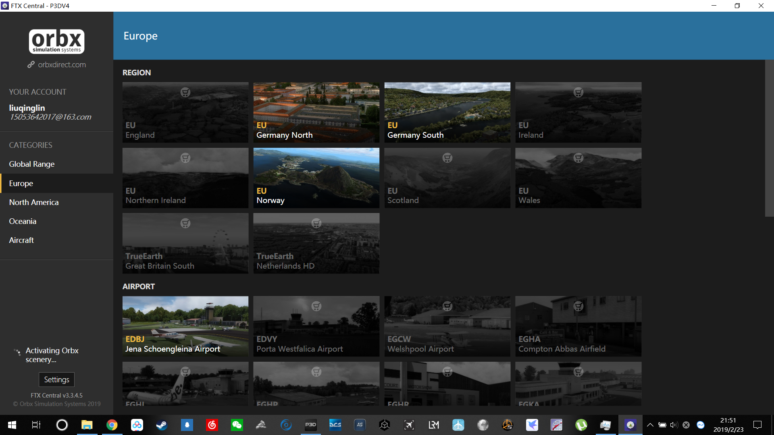Select the North America category
The height and width of the screenshot is (435, 774).
[56, 202]
